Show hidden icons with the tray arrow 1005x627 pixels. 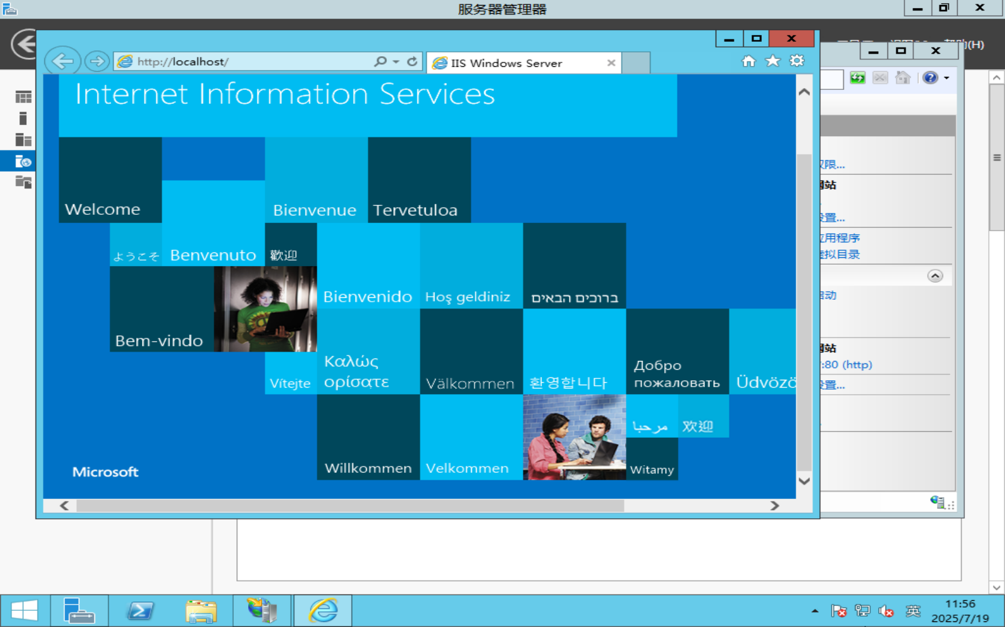point(815,610)
